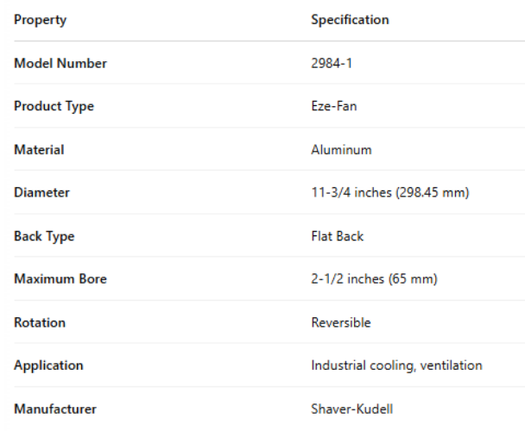Viewport: 525px width, 431px height.
Task: Click the 2-1/2 inches bore value
Action: point(374,279)
